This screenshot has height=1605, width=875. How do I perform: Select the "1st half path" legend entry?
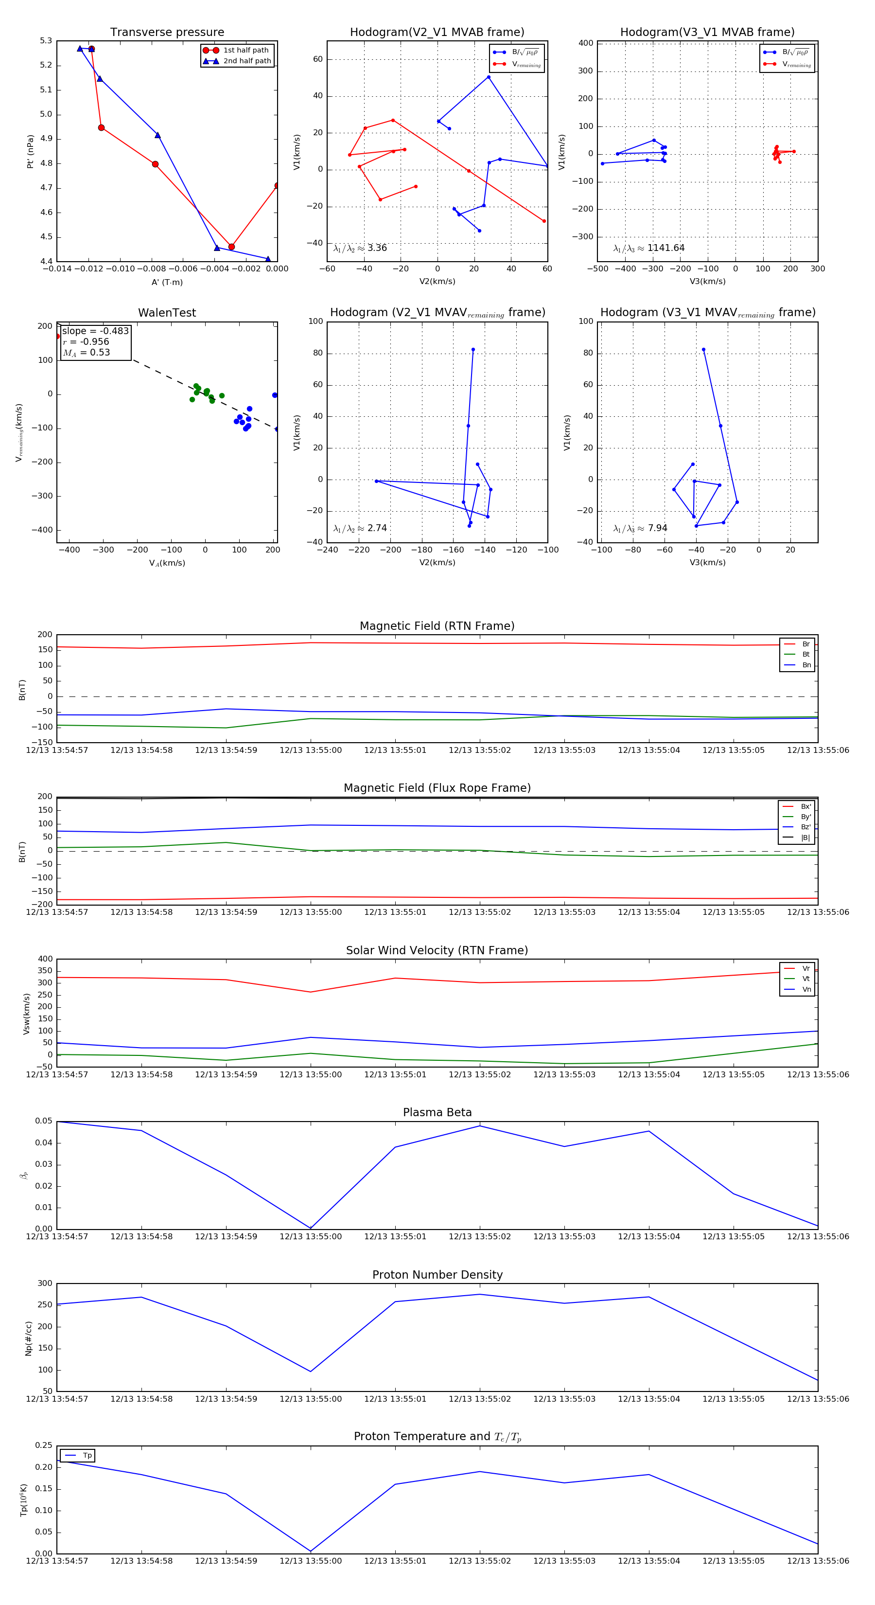click(x=236, y=51)
